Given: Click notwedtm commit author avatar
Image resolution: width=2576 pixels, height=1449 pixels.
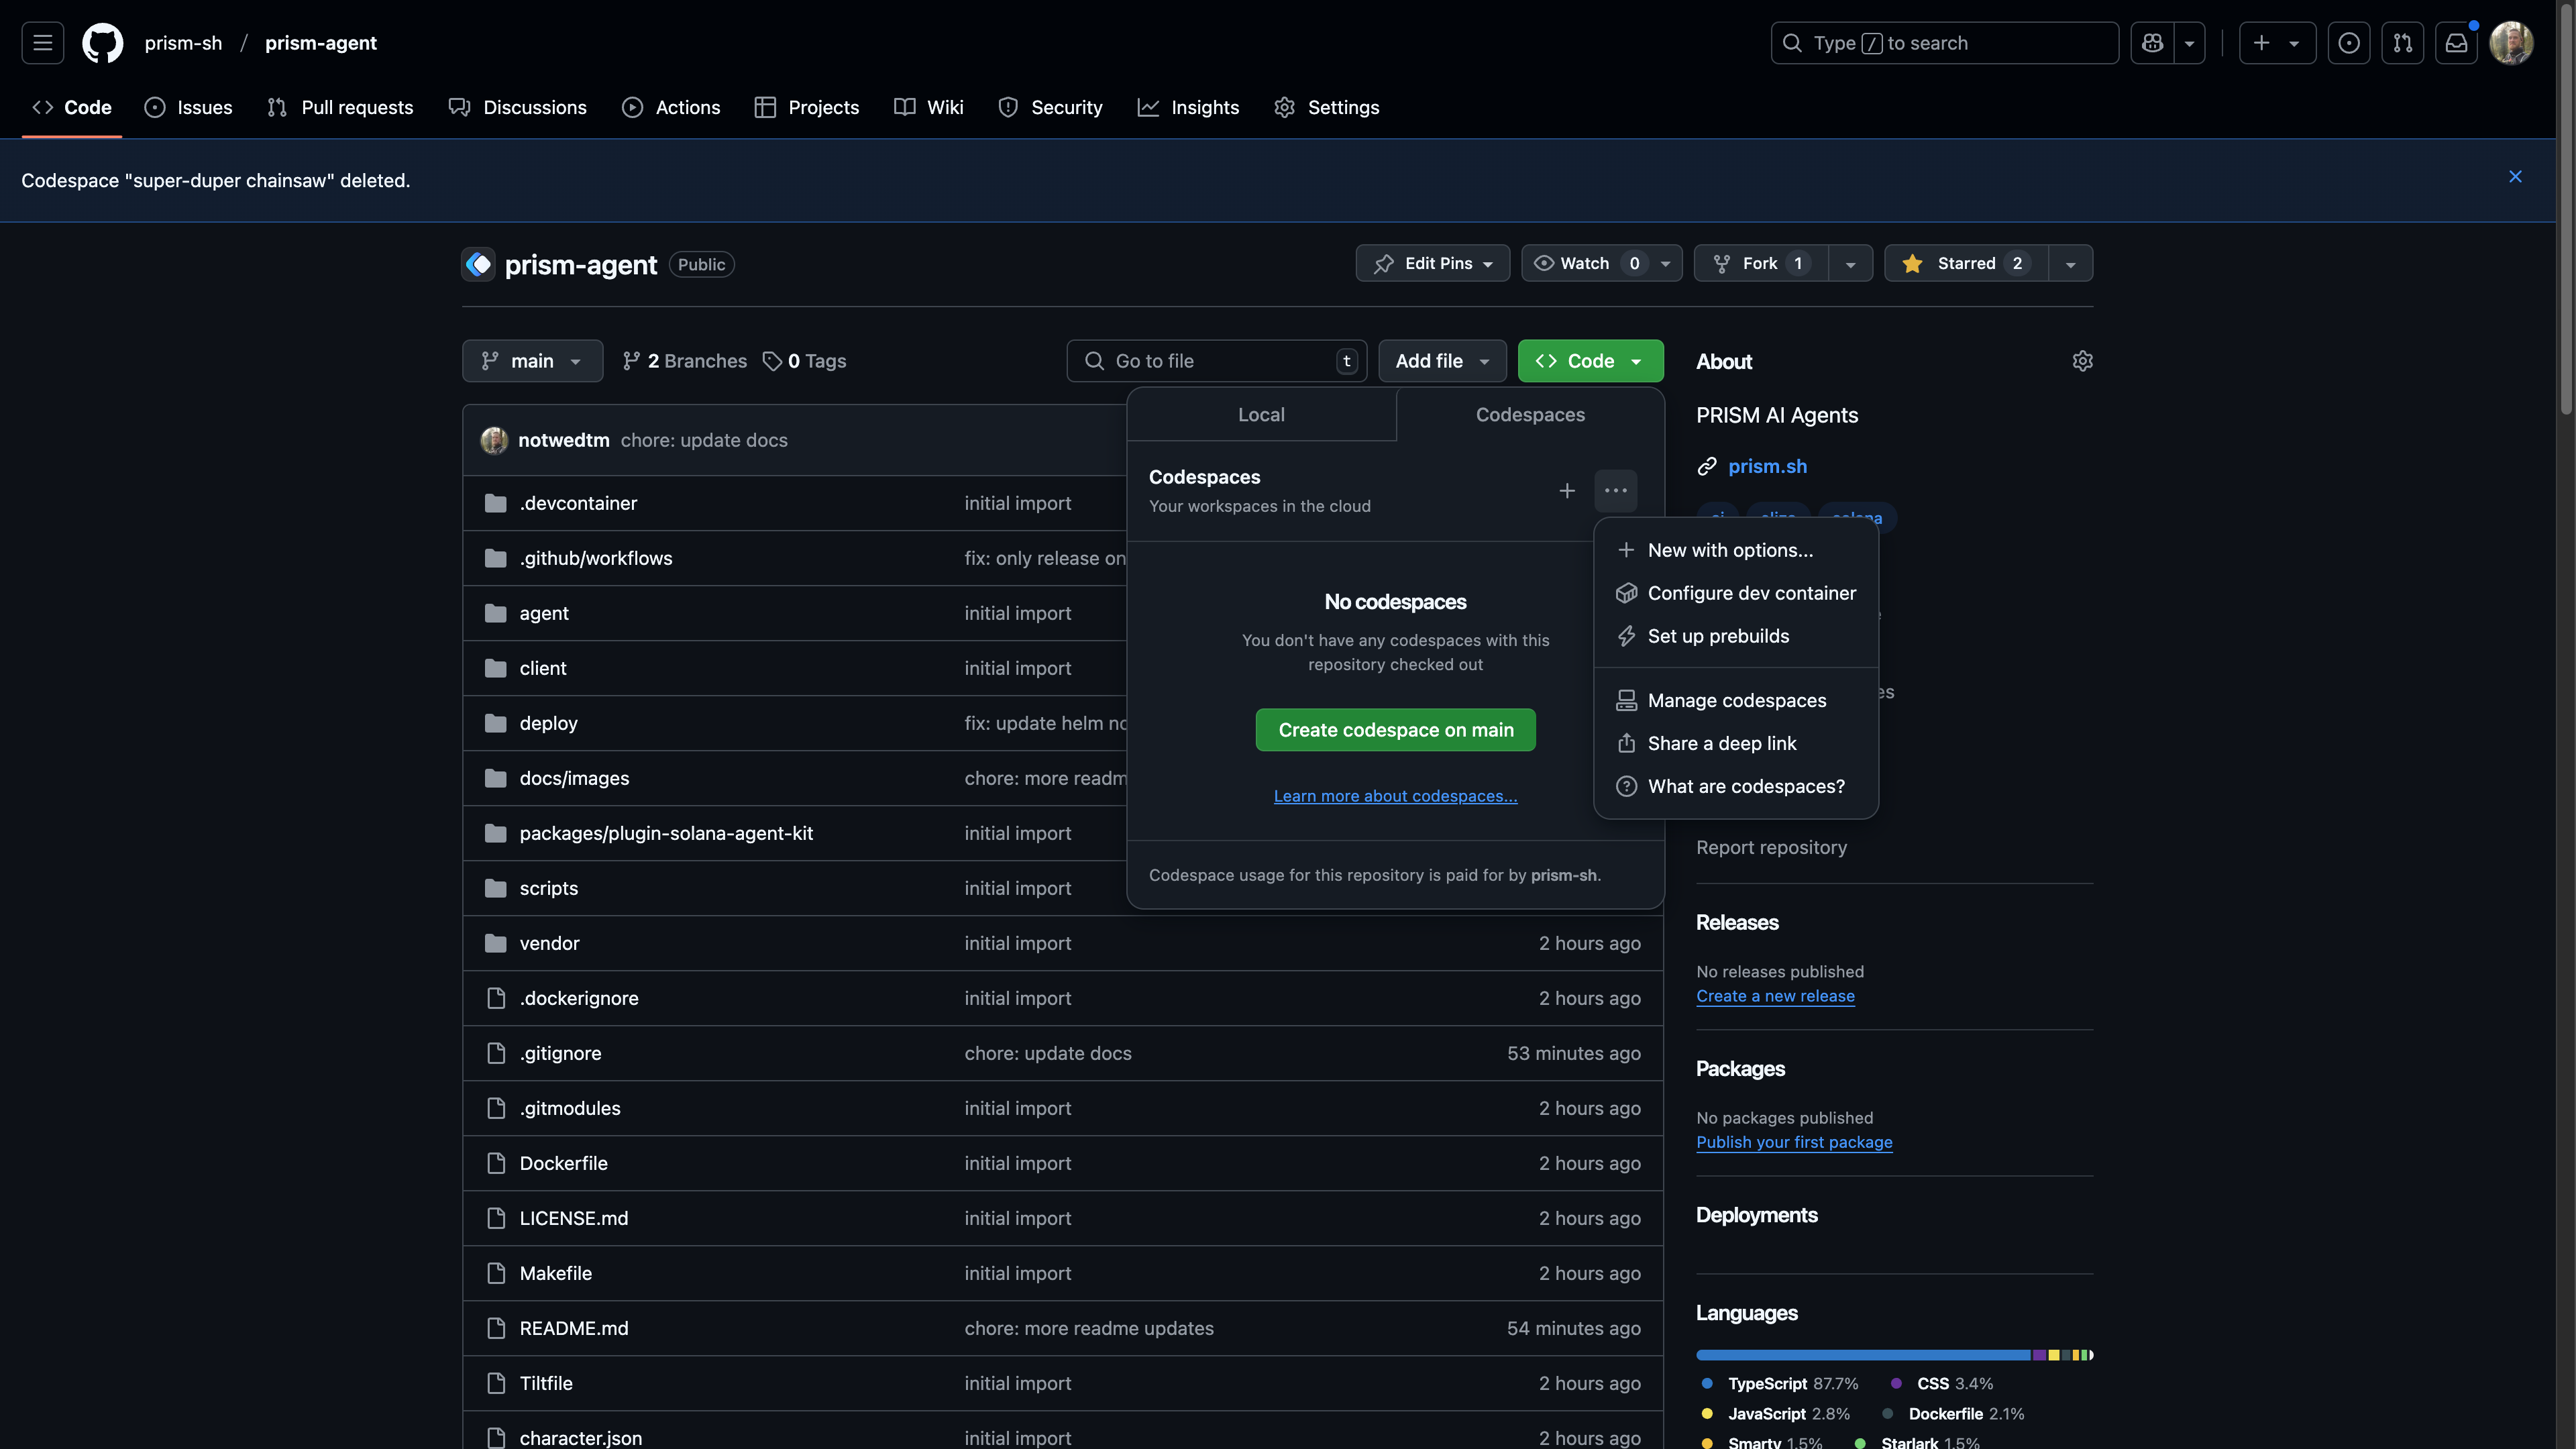Looking at the screenshot, I should pyautogui.click(x=494, y=440).
